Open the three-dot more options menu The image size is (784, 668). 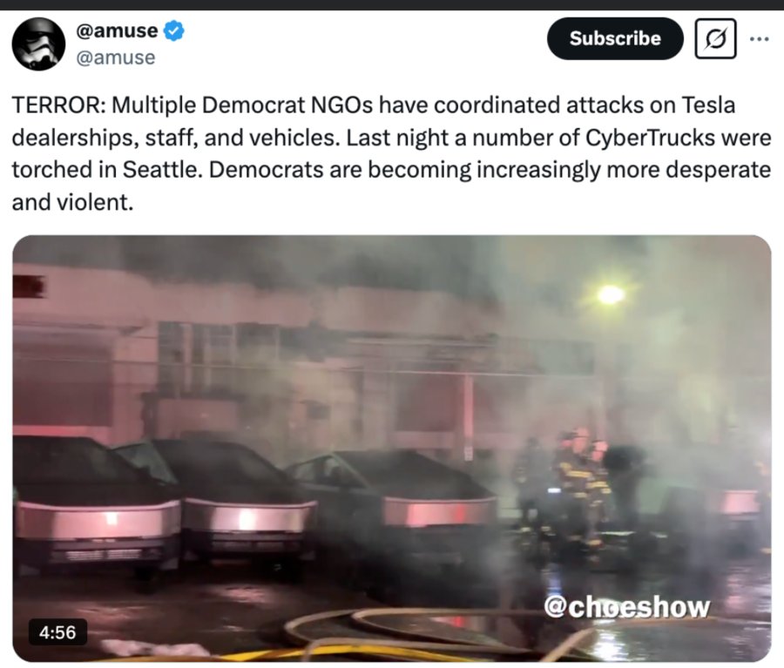(759, 38)
